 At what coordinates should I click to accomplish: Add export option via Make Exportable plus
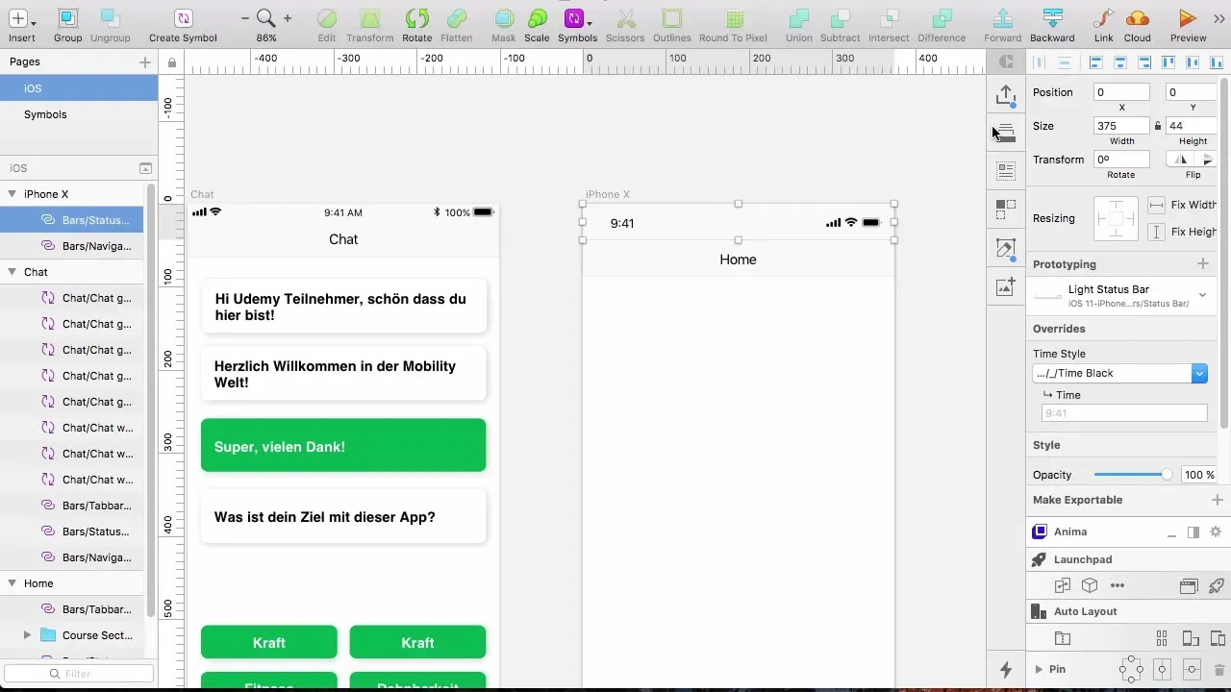click(1217, 500)
